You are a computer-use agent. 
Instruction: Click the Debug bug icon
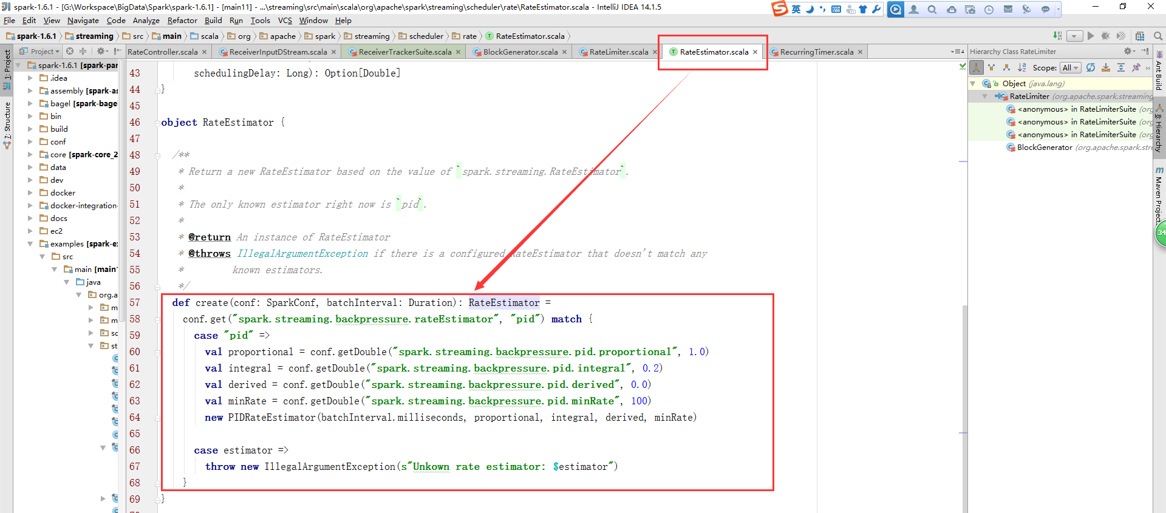click(x=1106, y=36)
